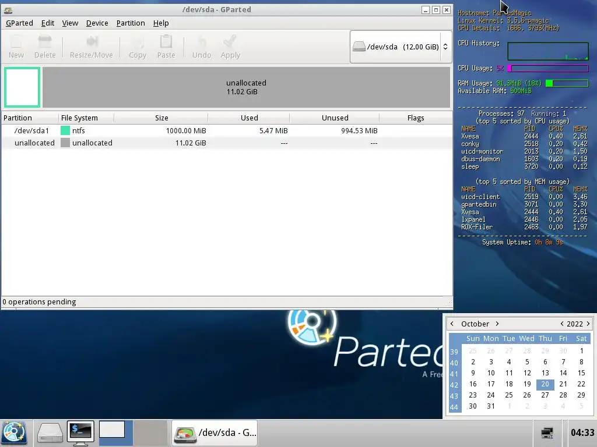Click the Flags column header

[x=416, y=118]
